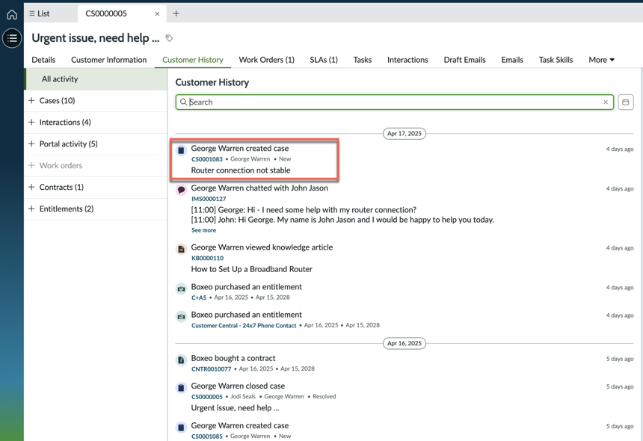Click into the Customer History search field

395,102
